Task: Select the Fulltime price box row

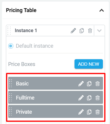Action: tap(56, 97)
